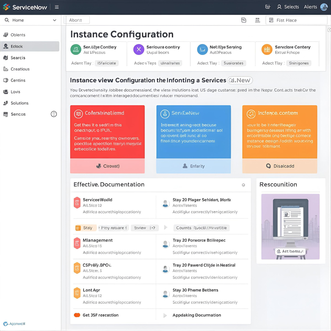Viewport: 331px width, 331px height.
Task: Open the user avatar profile
Action: point(324,7)
